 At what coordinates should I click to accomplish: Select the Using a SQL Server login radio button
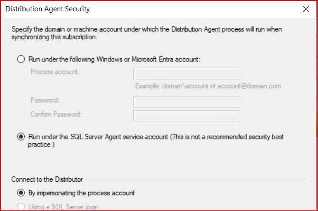point(20,207)
